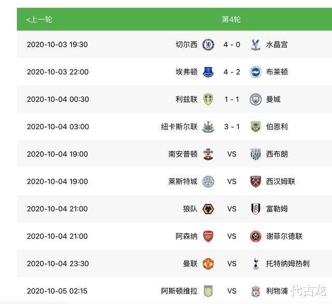332x304 pixels.
Task: Click the Manchester United crest
Action: click(208, 264)
